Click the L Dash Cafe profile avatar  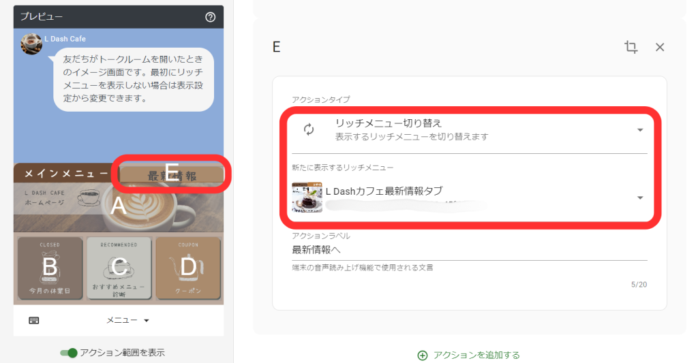pos(31,44)
